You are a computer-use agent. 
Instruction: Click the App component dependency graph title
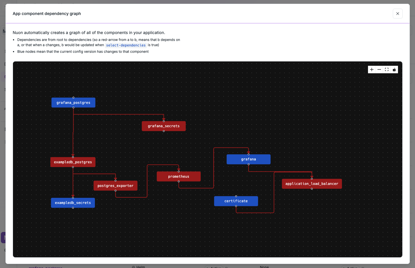pyautogui.click(x=47, y=14)
